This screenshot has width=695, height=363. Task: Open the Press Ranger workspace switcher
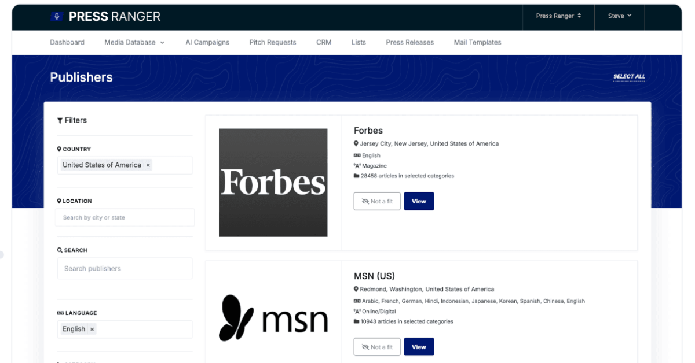tap(558, 16)
